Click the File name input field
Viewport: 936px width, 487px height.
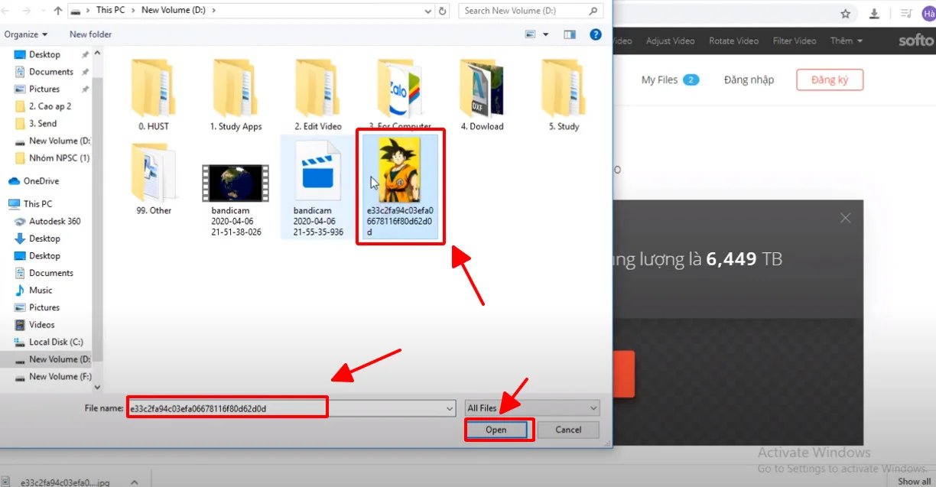click(x=291, y=408)
